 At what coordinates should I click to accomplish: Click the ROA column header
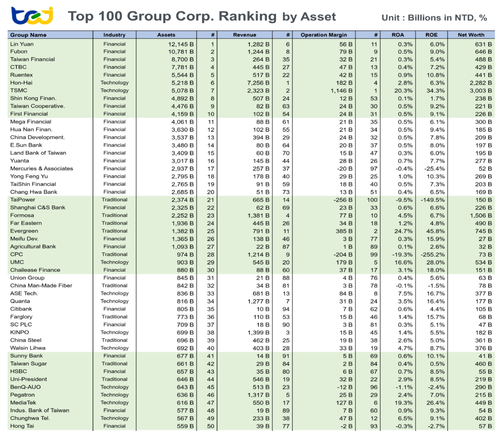pos(398,35)
